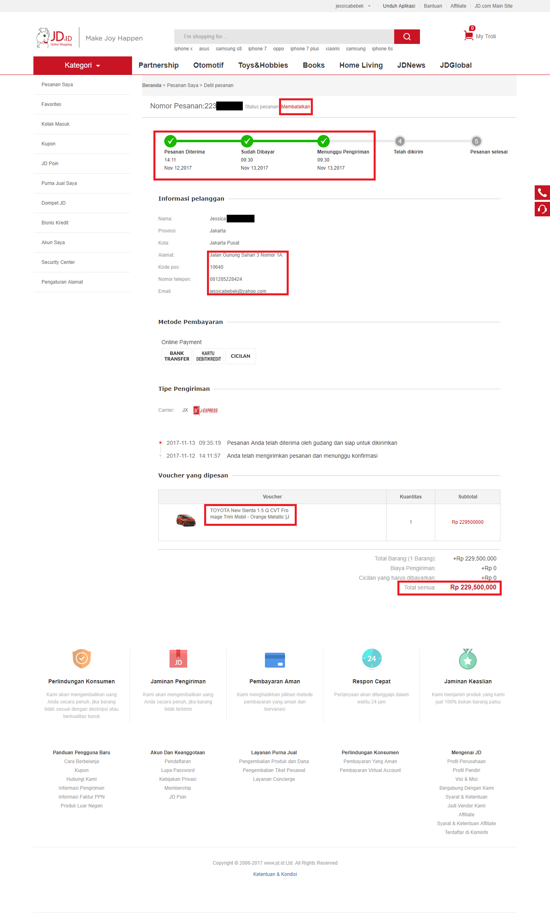The height and width of the screenshot is (913, 550).
Task: Open the JDNews menu
Action: click(x=411, y=65)
